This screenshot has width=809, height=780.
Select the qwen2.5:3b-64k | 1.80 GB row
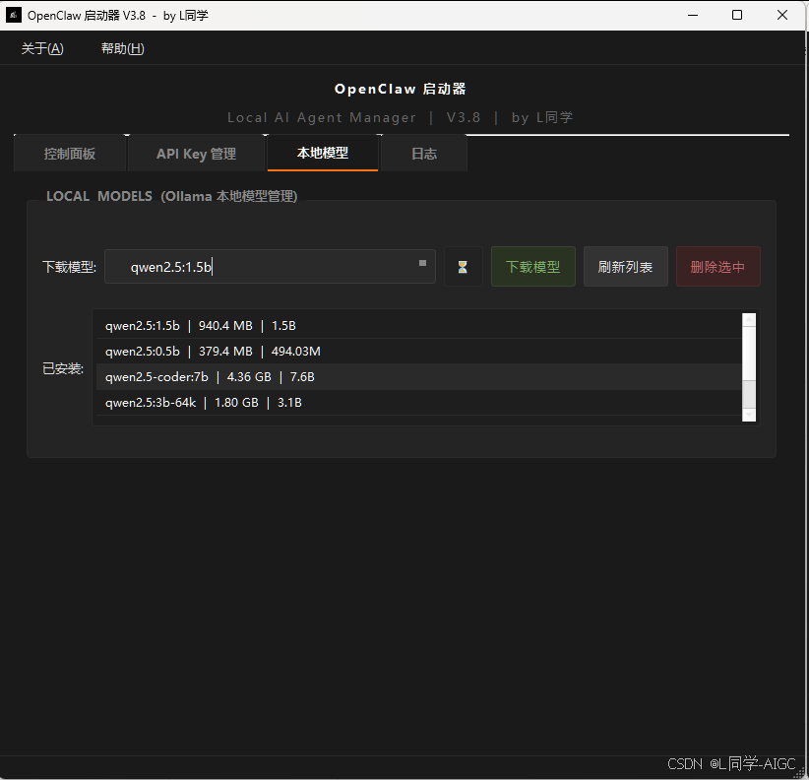(419, 402)
